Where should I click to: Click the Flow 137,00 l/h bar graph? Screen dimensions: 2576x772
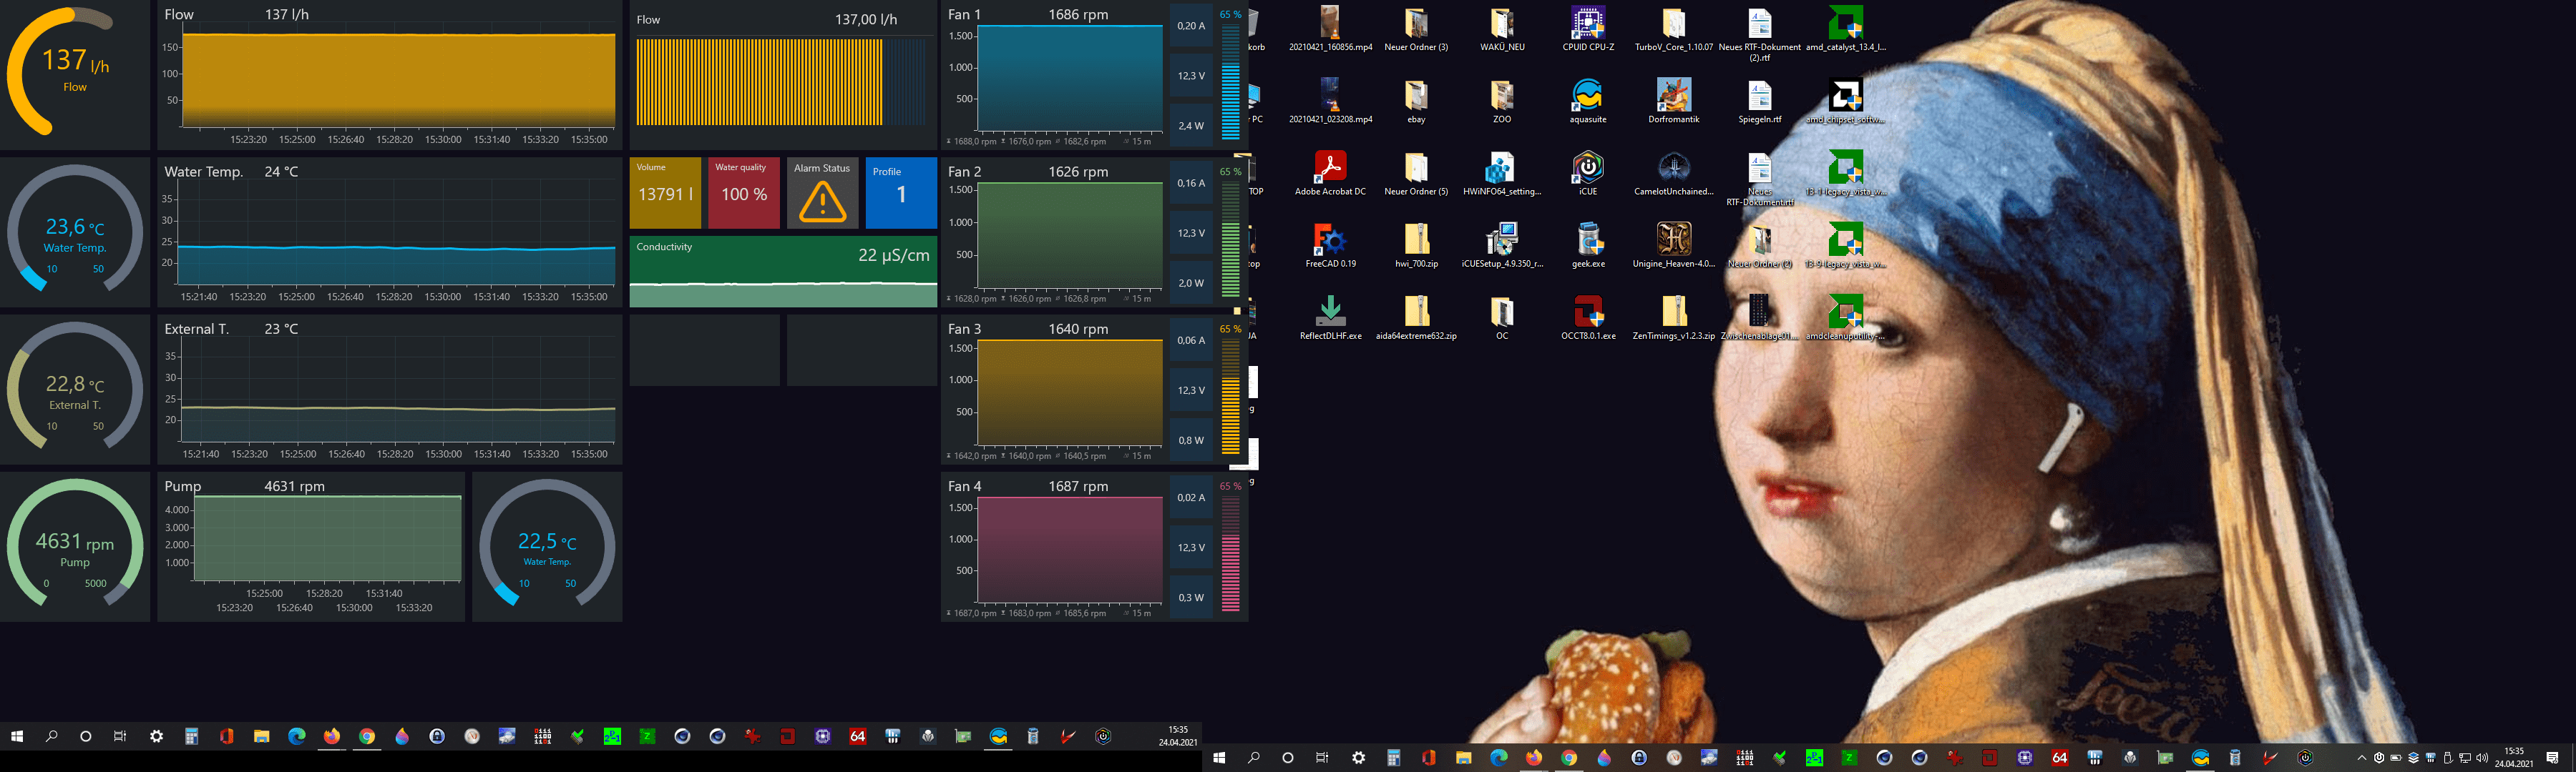[x=783, y=75]
